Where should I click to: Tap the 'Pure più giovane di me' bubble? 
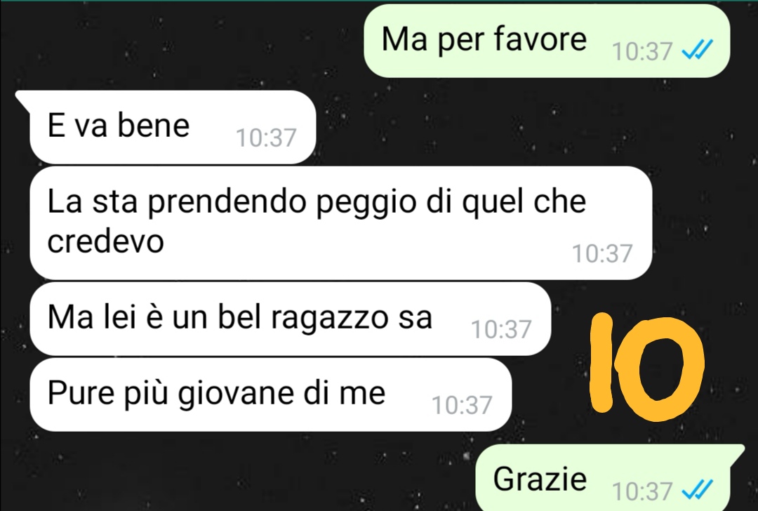coord(271,394)
